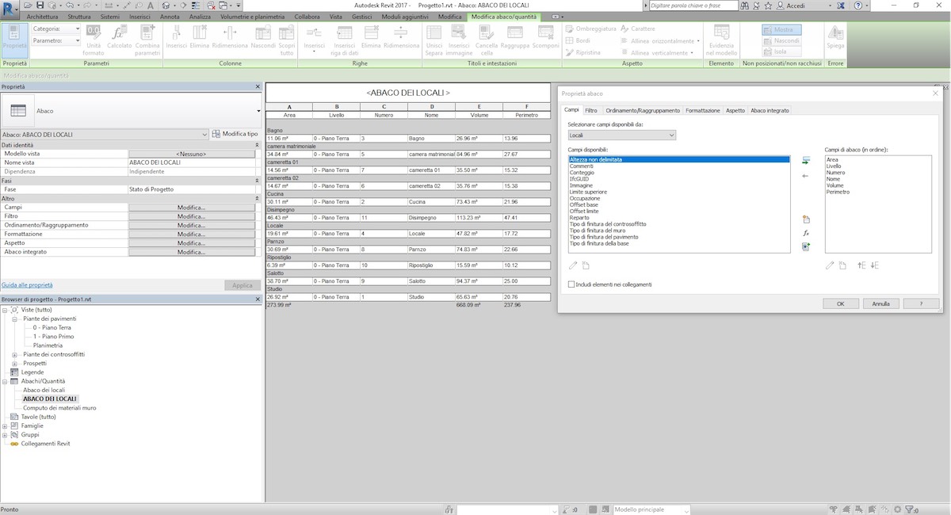Open the Categoria dropdown in Properties panel
This screenshot has width=951, height=515.
click(x=78, y=29)
